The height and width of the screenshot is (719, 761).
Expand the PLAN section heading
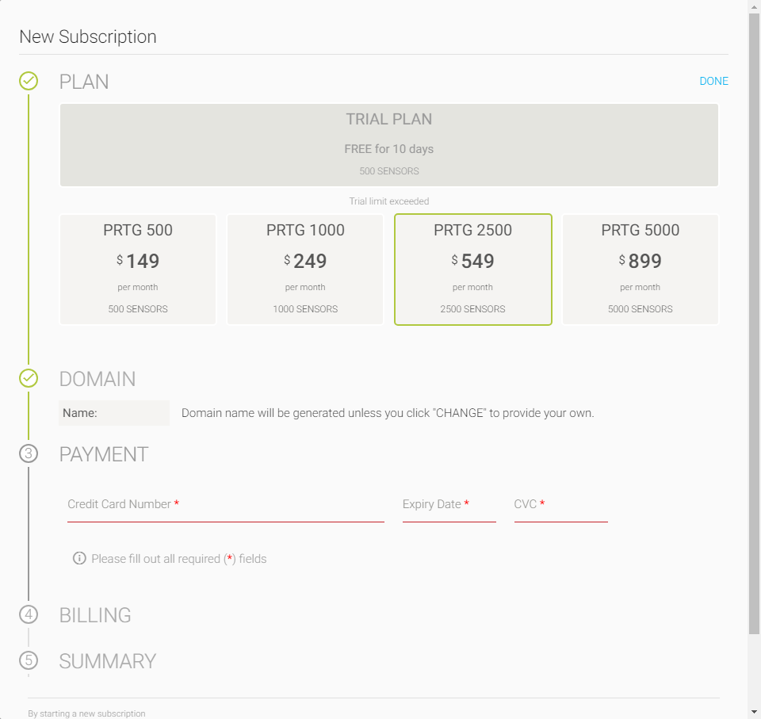pyautogui.click(x=84, y=82)
